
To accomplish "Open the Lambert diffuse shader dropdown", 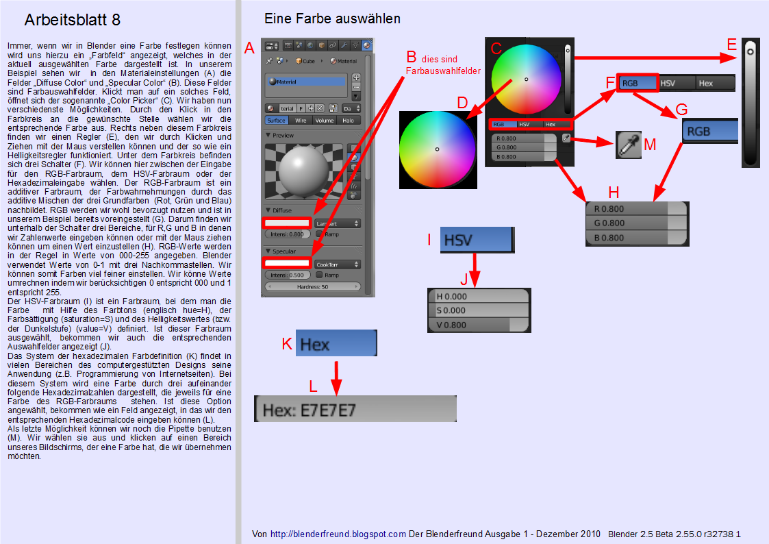I will coord(338,223).
